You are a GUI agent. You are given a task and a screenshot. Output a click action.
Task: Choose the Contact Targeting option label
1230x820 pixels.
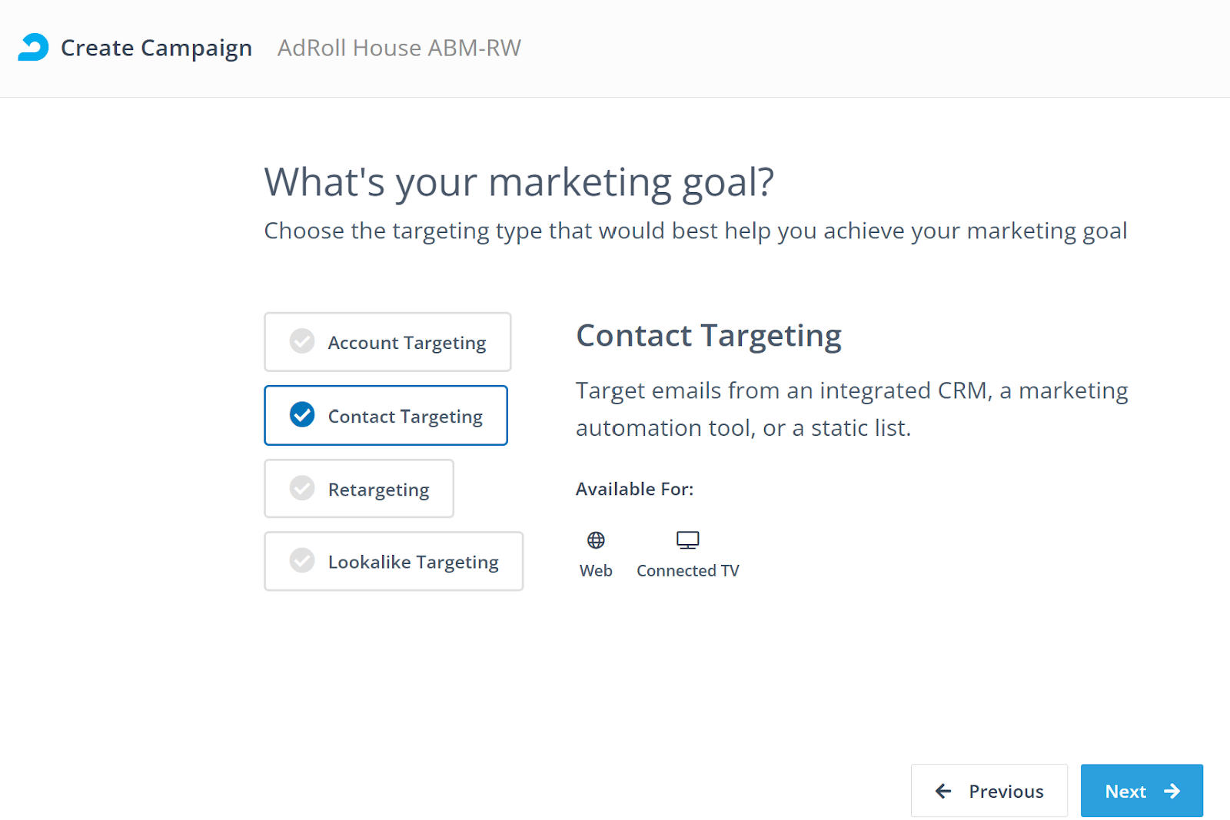405,417
